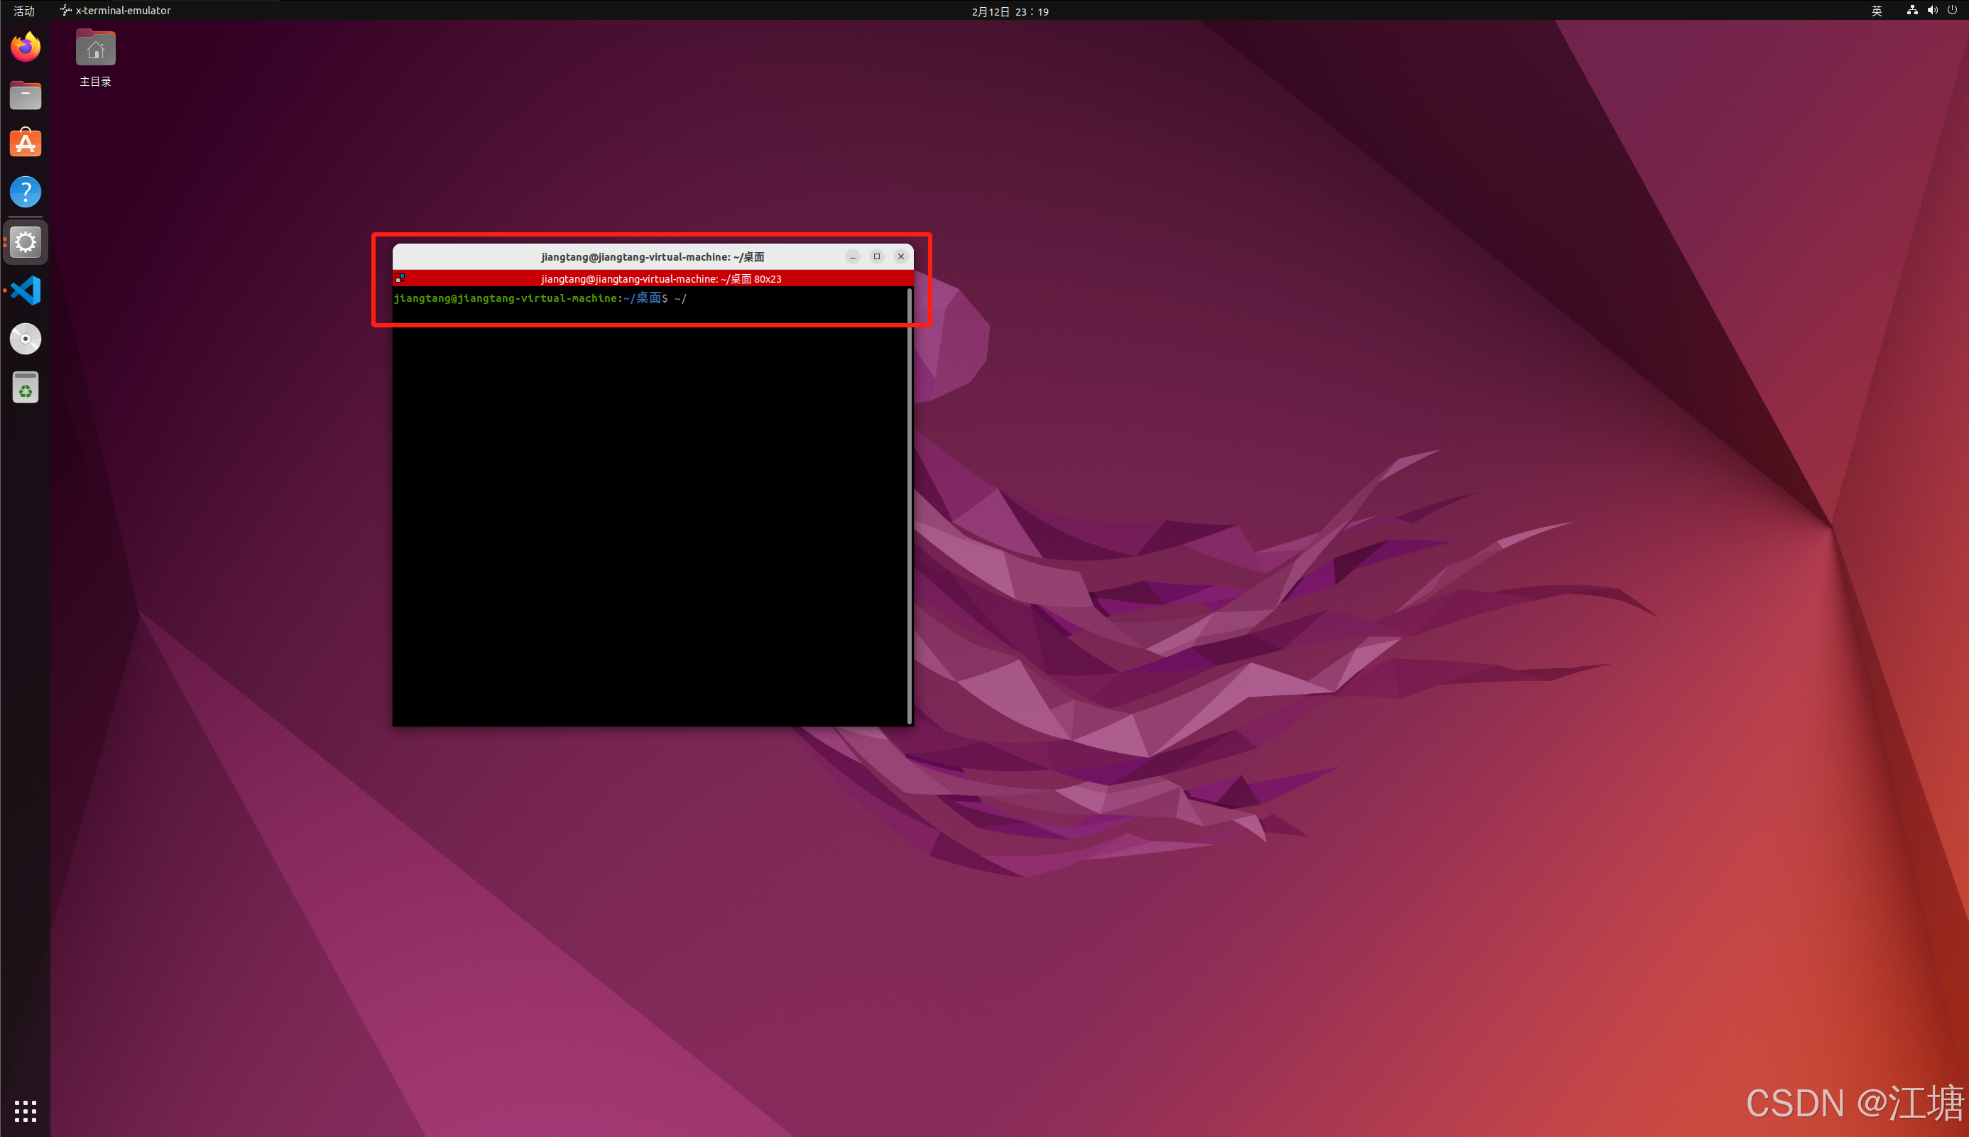Open Settings gear in the dock
This screenshot has height=1137, width=1969.
click(25, 242)
